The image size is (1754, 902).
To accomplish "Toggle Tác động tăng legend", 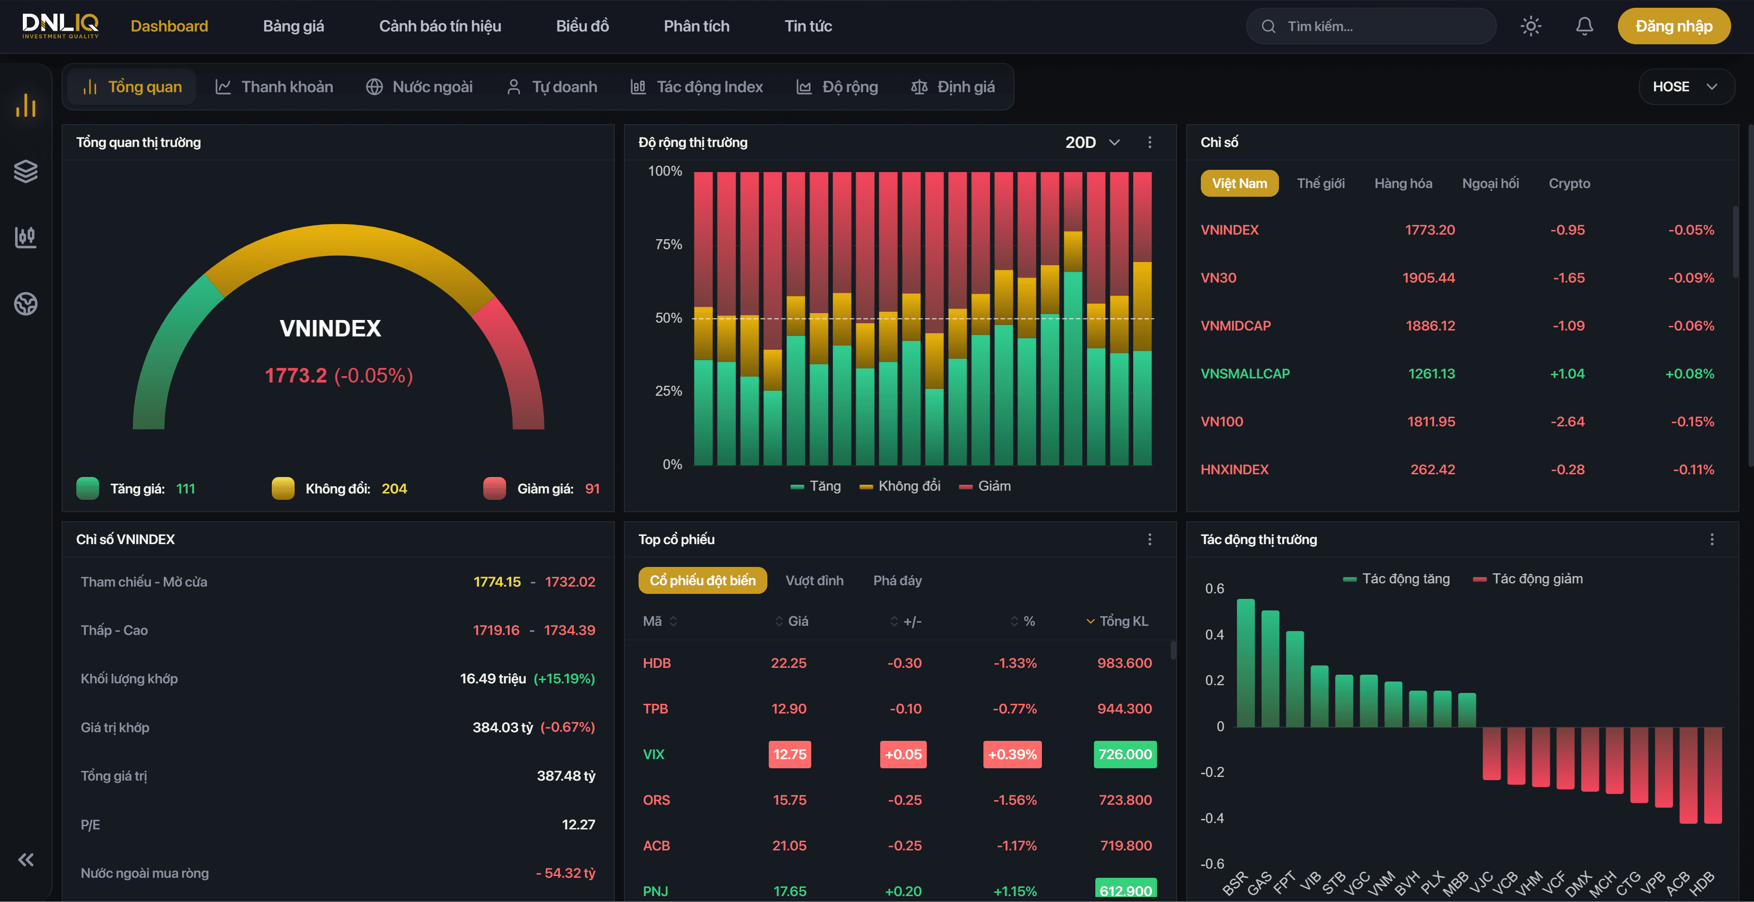I will tap(1396, 579).
